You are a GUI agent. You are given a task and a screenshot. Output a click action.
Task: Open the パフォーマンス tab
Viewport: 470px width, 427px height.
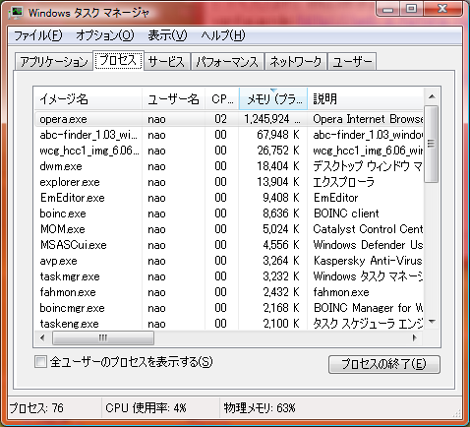coord(227,61)
